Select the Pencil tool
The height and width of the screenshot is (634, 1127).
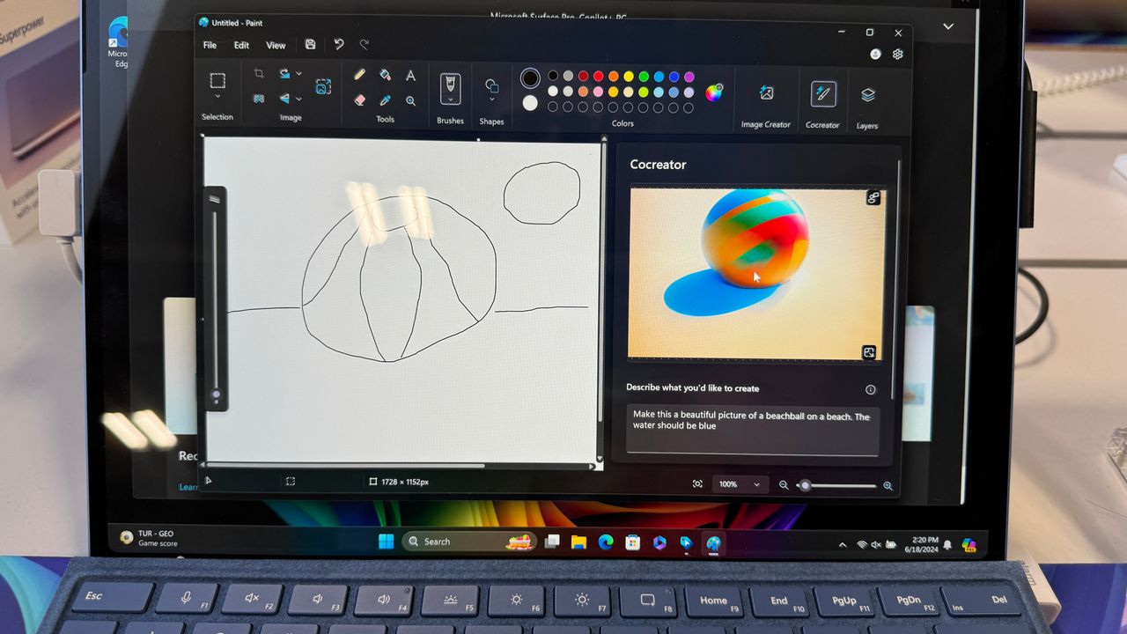(x=359, y=76)
